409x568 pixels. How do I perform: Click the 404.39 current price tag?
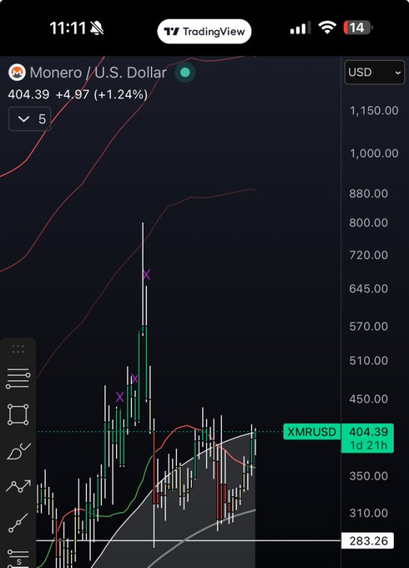pyautogui.click(x=367, y=438)
